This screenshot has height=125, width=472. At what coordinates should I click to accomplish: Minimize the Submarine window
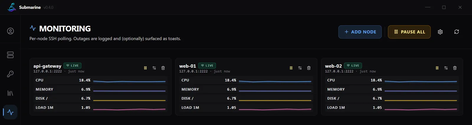(x=428, y=7)
